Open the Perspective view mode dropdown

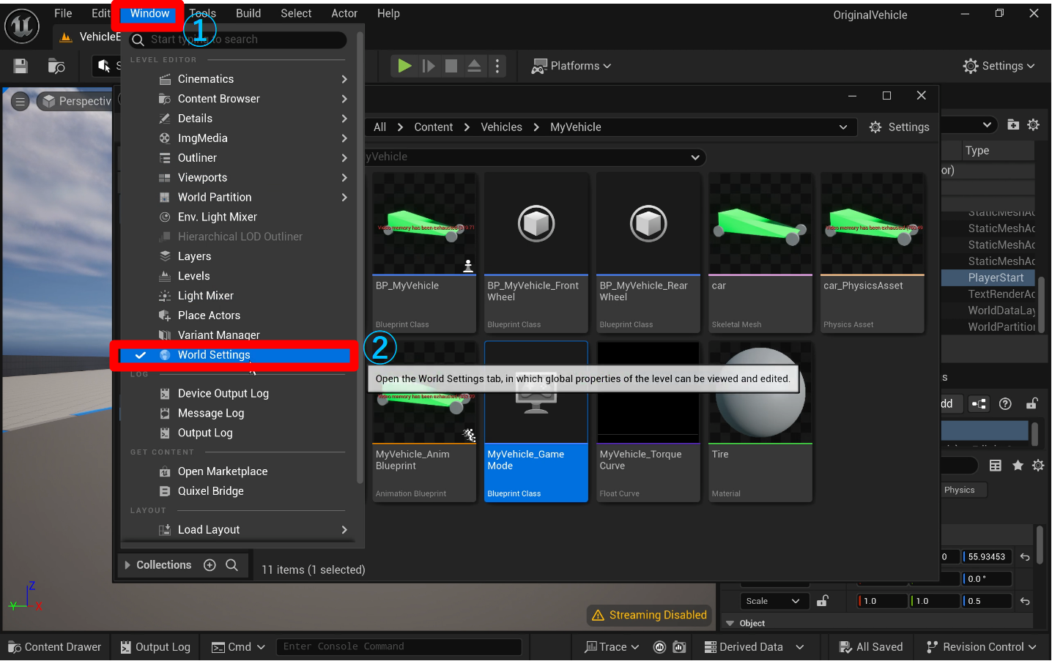[76, 101]
